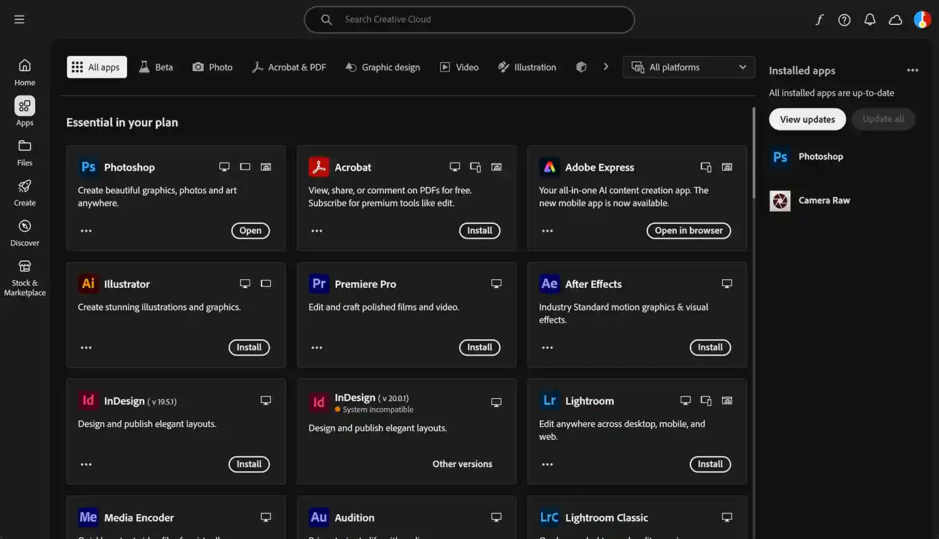Click the Search Creative Cloud field
This screenshot has width=939, height=539.
pos(469,20)
